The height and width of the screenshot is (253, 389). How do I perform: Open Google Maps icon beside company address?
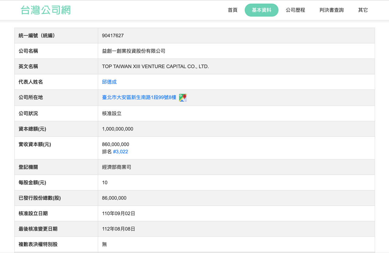183,98
